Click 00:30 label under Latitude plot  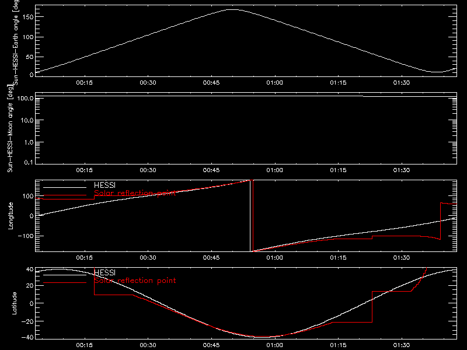point(148,345)
